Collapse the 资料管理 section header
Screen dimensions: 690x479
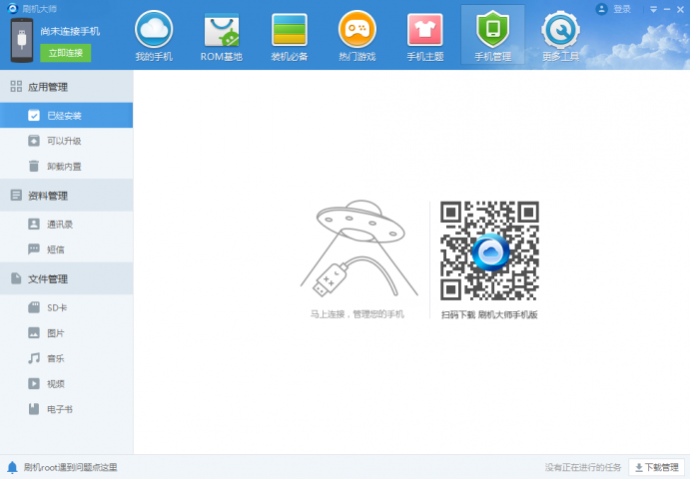click(x=66, y=196)
